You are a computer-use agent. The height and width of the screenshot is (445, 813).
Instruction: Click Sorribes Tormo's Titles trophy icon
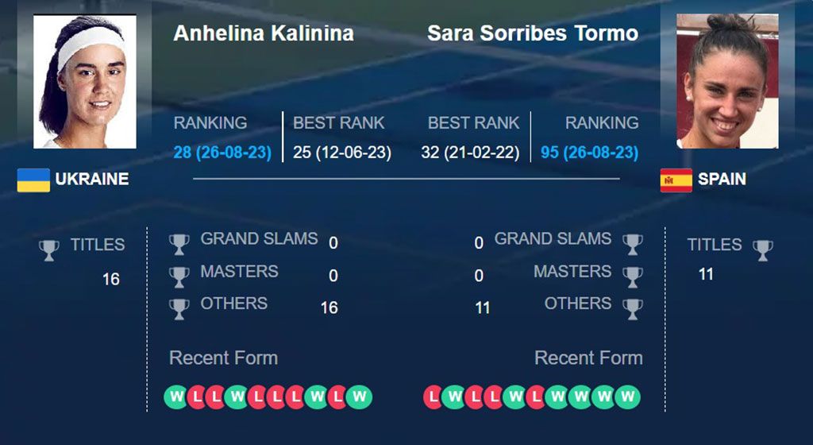pyautogui.click(x=763, y=250)
